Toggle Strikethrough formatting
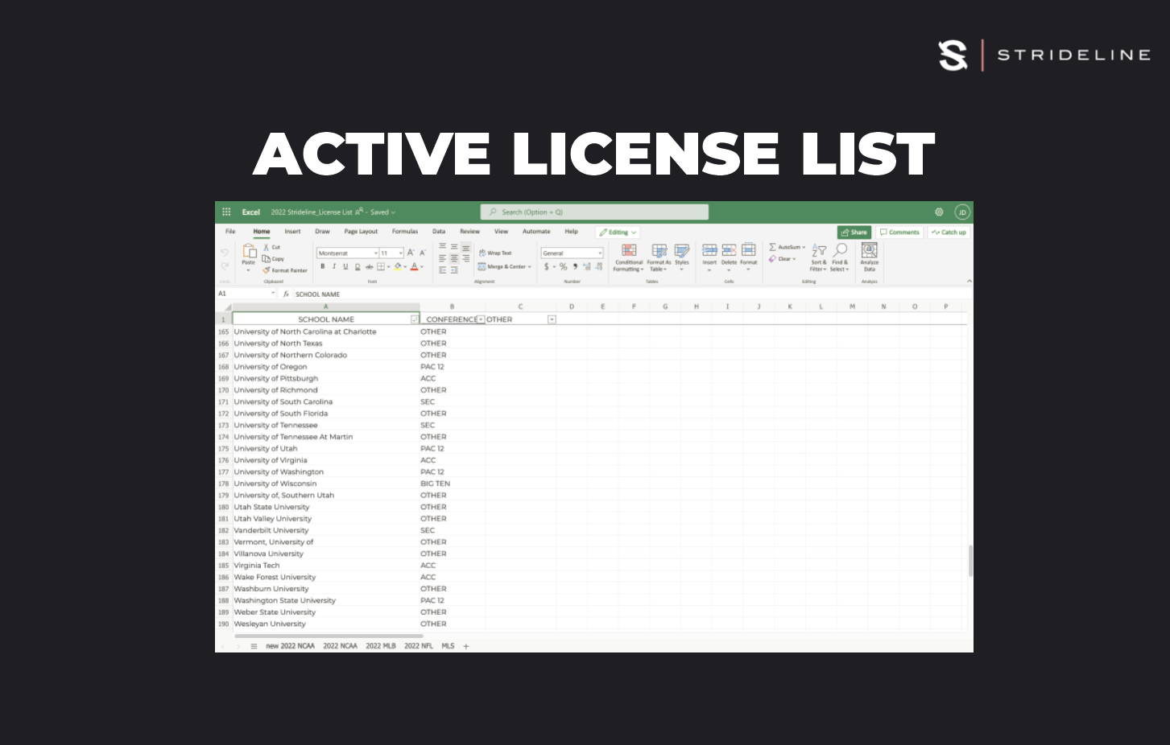1170x745 pixels. [370, 266]
